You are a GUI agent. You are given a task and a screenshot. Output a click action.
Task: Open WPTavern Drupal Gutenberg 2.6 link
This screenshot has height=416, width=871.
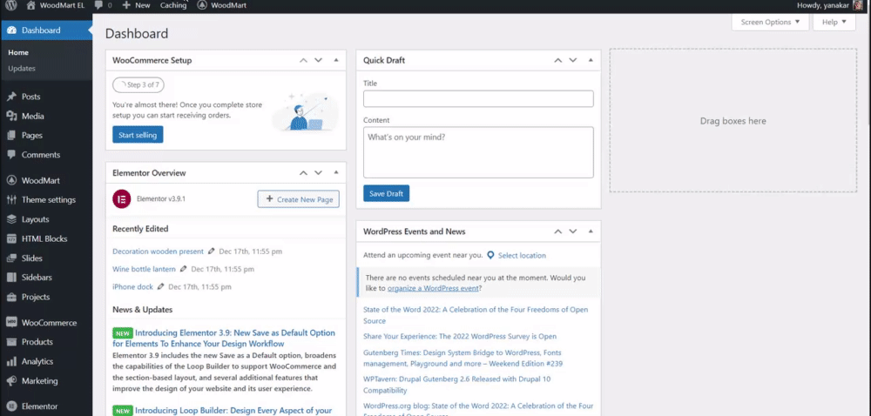click(456, 385)
